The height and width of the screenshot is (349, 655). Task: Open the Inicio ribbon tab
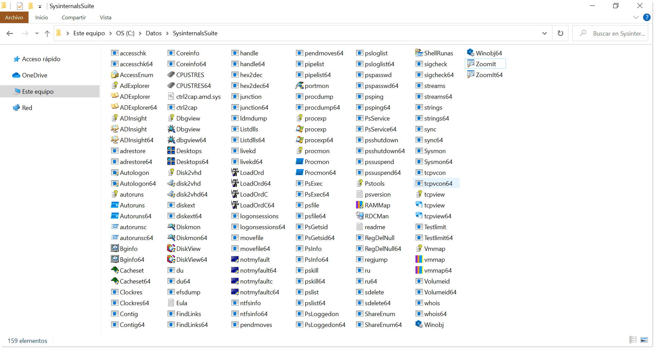(x=41, y=17)
